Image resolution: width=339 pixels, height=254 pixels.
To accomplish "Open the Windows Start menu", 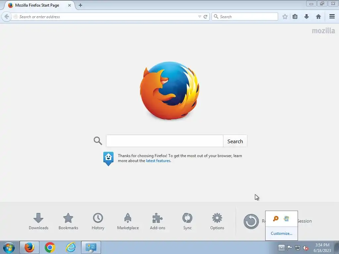I will pyautogui.click(x=9, y=247).
